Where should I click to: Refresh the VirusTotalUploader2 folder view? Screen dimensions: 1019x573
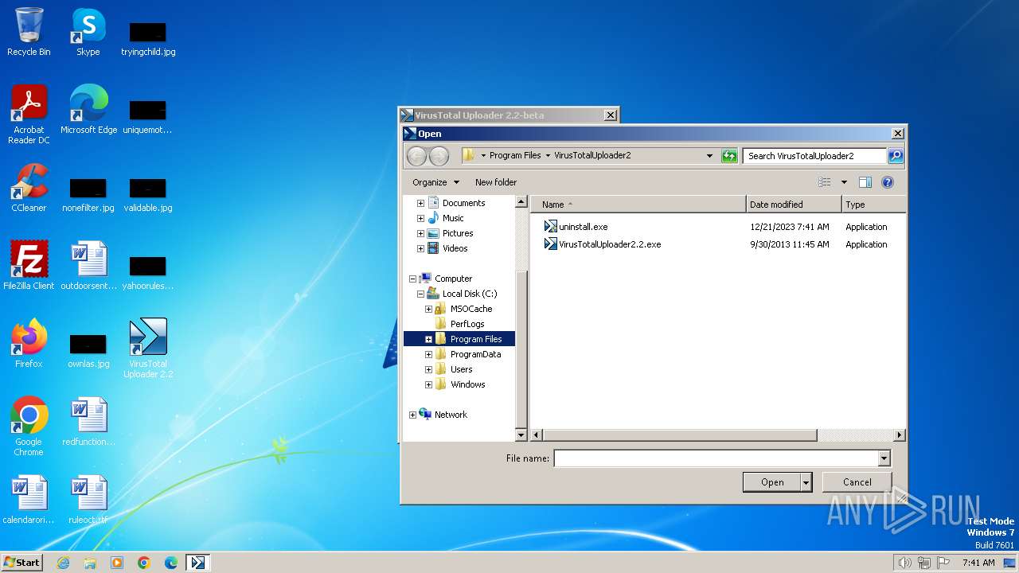729,156
